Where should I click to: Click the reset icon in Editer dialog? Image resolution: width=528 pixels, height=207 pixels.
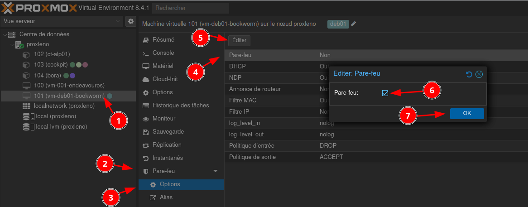[469, 74]
